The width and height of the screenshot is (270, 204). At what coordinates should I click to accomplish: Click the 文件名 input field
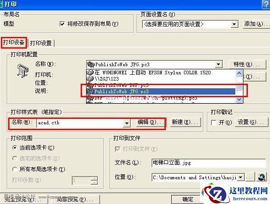(x=209, y=163)
